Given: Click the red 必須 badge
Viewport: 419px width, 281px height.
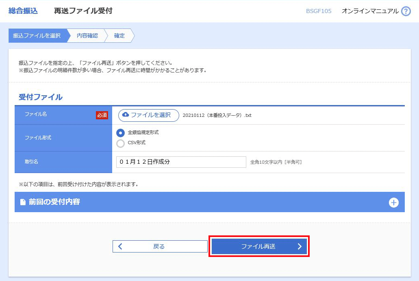Looking at the screenshot, I should click(102, 115).
